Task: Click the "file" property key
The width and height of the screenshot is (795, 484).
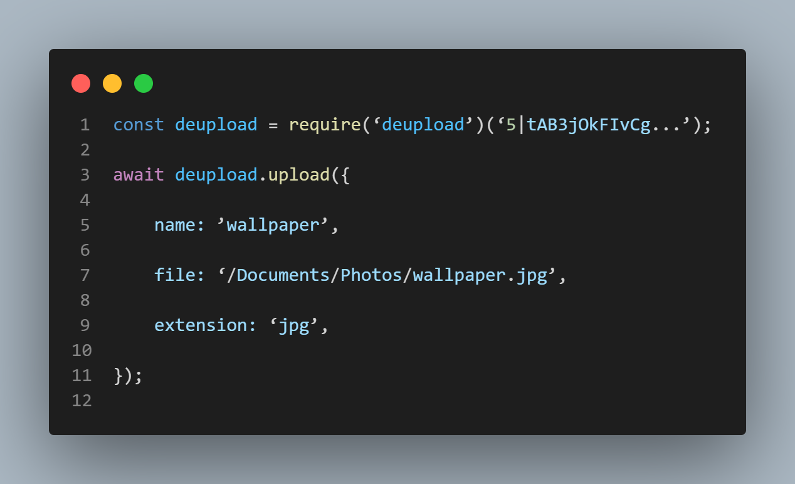Action: click(x=175, y=275)
